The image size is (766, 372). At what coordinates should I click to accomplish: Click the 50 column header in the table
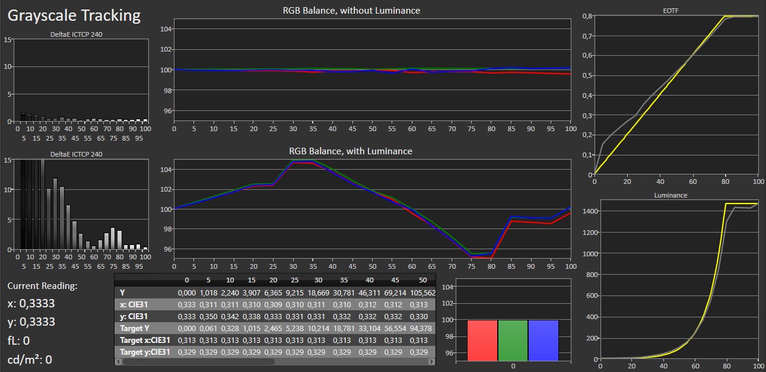[423, 279]
